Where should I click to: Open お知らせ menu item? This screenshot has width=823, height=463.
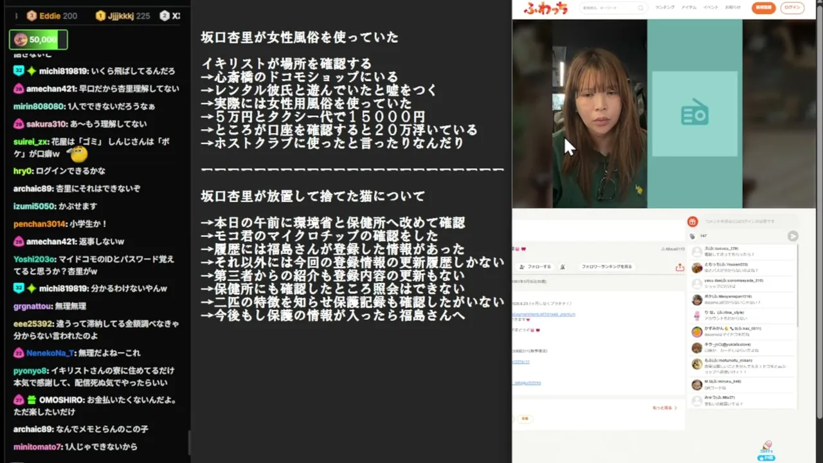(733, 8)
